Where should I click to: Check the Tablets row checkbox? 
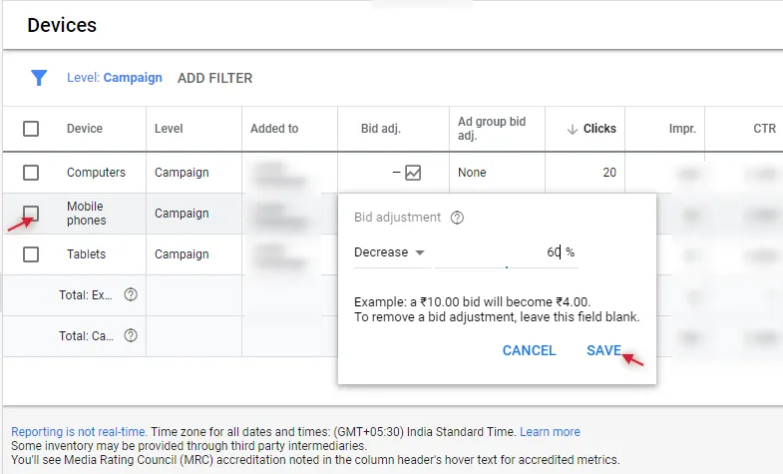click(x=31, y=254)
